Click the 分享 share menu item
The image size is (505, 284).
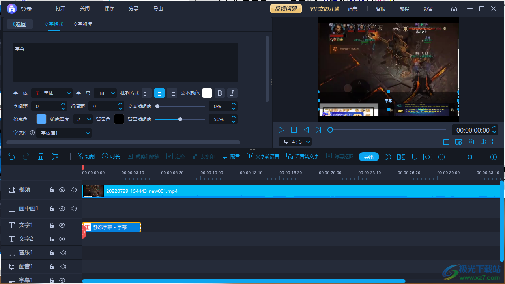(134, 9)
